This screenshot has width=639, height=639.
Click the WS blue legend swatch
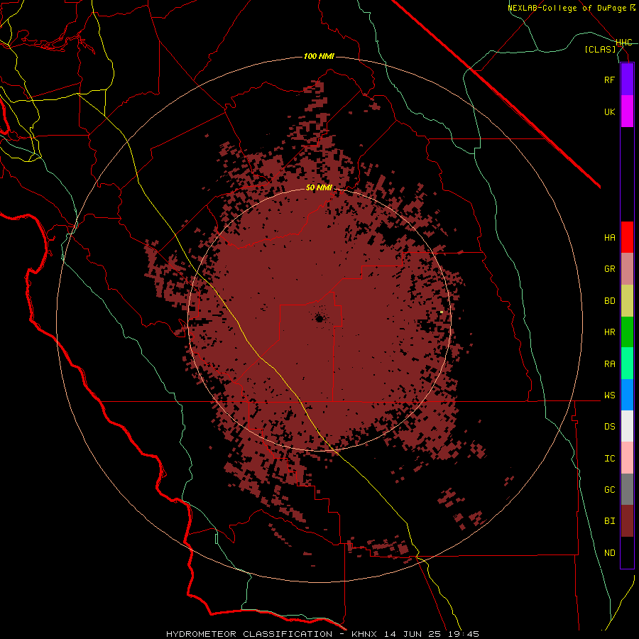click(627, 395)
